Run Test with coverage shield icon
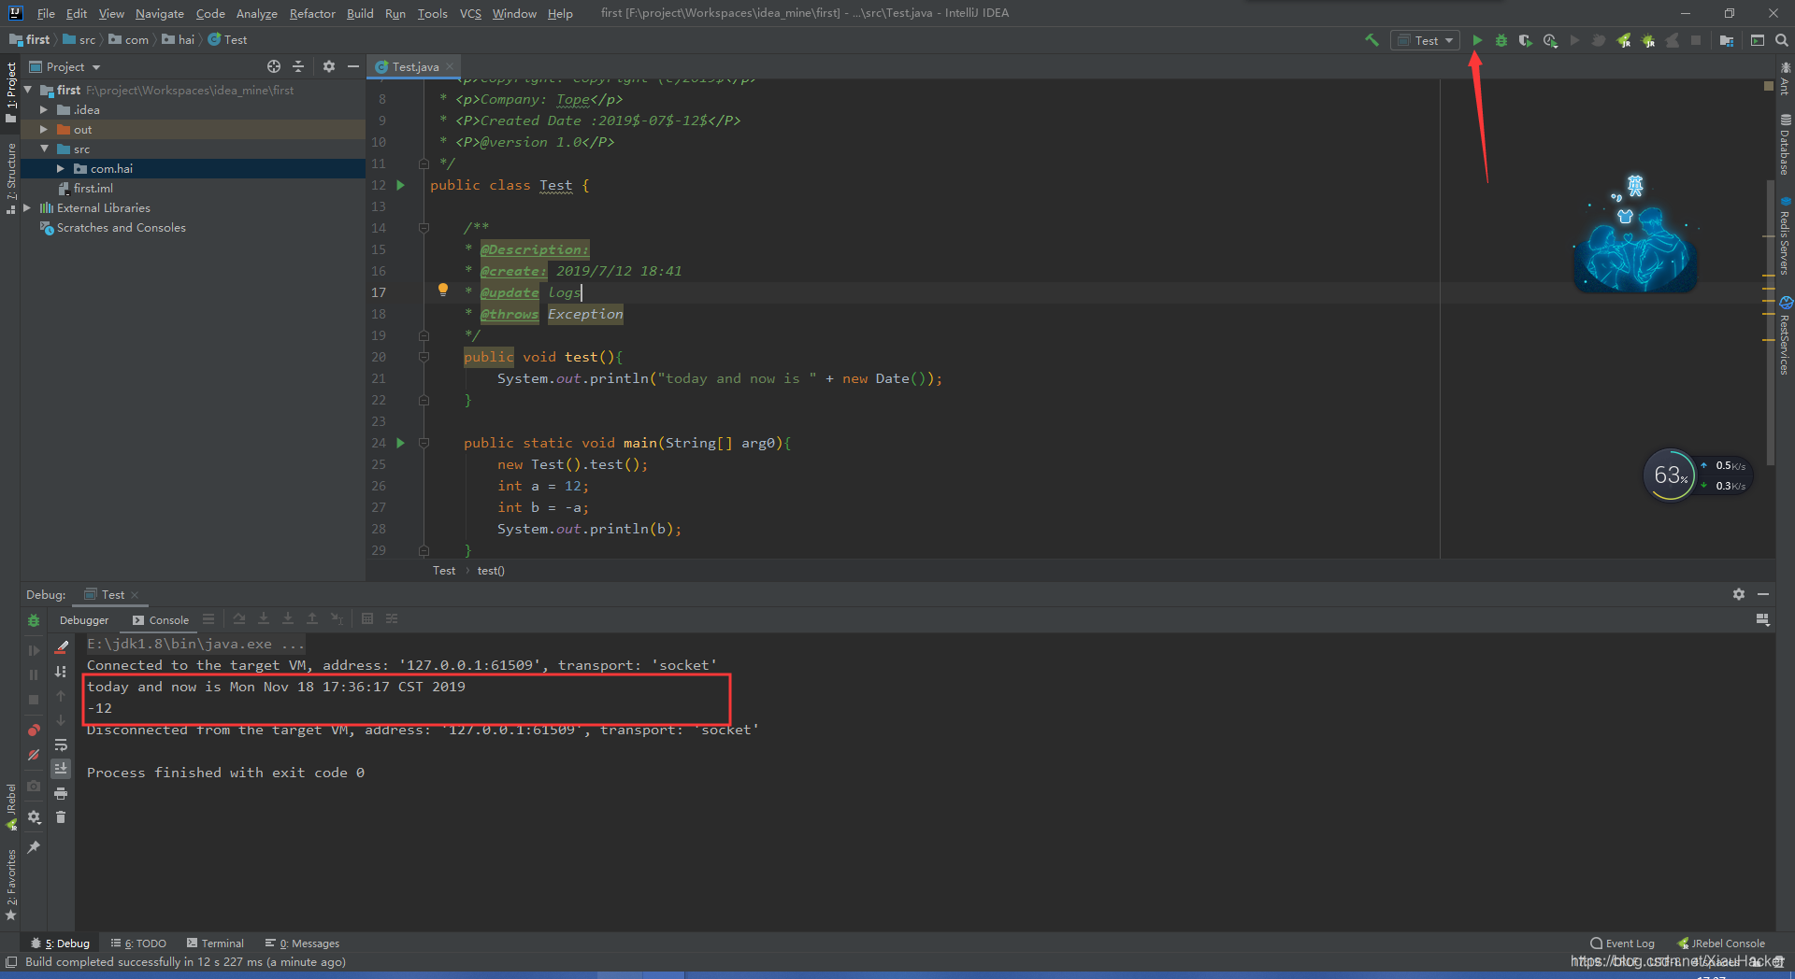The height and width of the screenshot is (979, 1795). 1526,40
